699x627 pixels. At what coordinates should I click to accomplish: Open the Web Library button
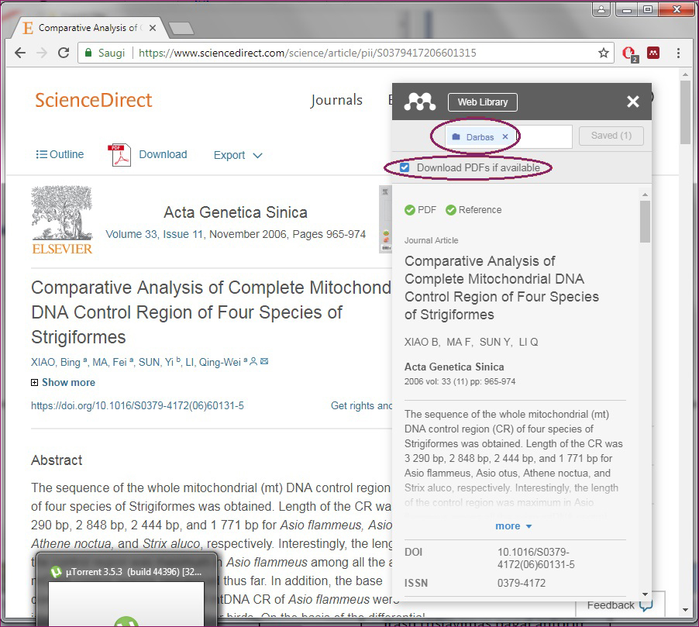(x=482, y=102)
